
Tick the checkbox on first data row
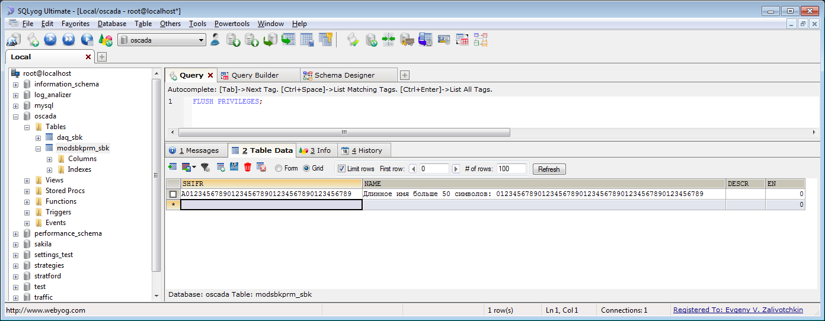[x=172, y=194]
